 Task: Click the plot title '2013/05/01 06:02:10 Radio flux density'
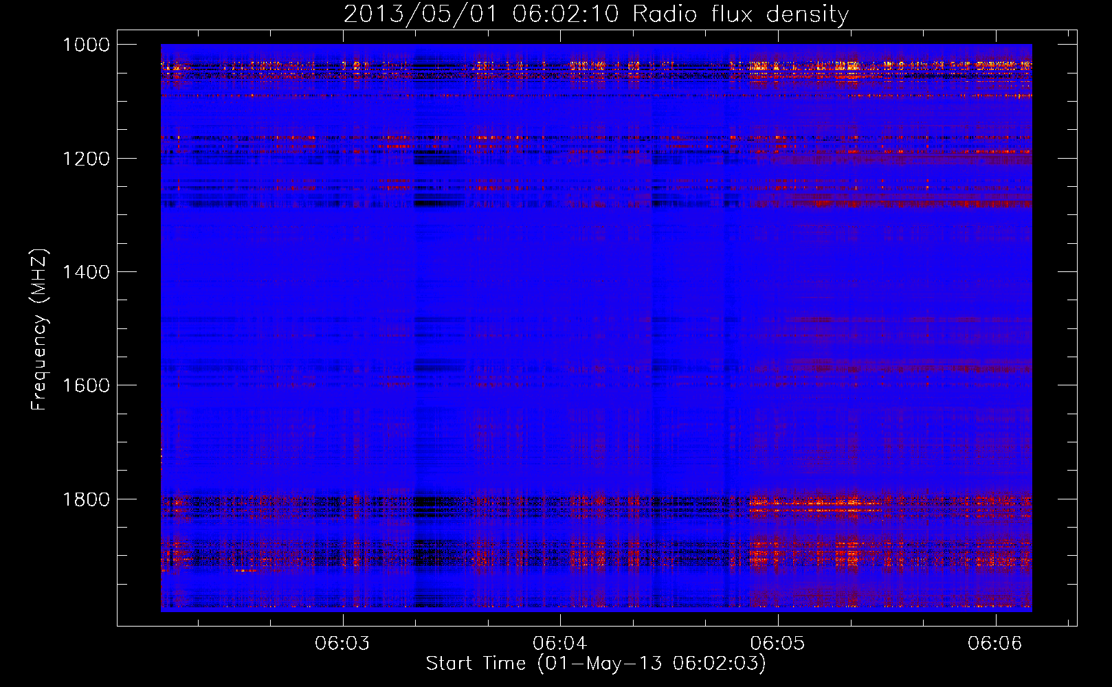point(596,14)
